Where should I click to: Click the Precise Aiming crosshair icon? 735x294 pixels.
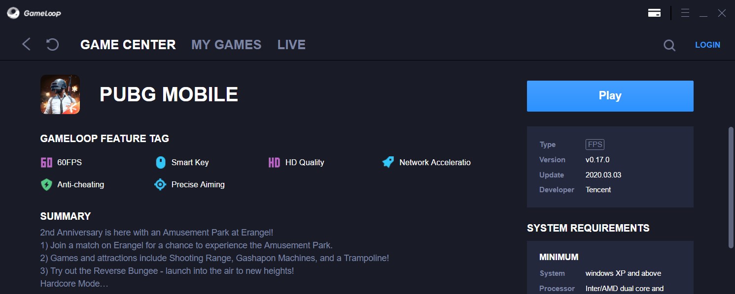[160, 184]
